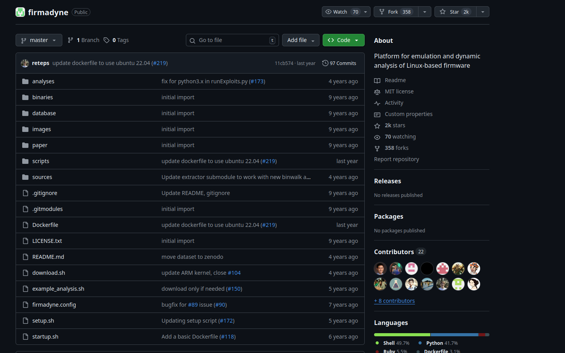The image size is (565, 353).
Task: Toggle Watch on this repository
Action: tap(341, 12)
